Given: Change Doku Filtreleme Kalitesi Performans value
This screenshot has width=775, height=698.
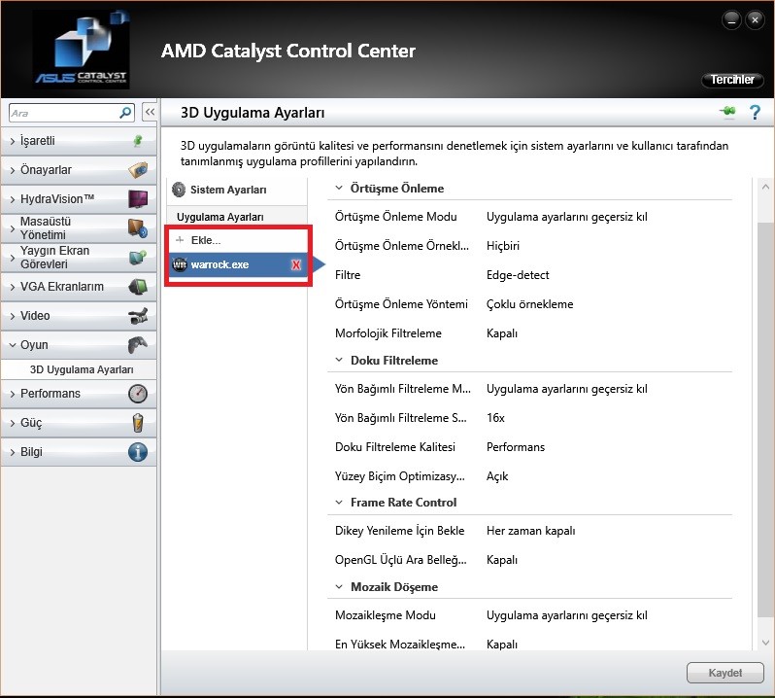Looking at the screenshot, I should (516, 447).
